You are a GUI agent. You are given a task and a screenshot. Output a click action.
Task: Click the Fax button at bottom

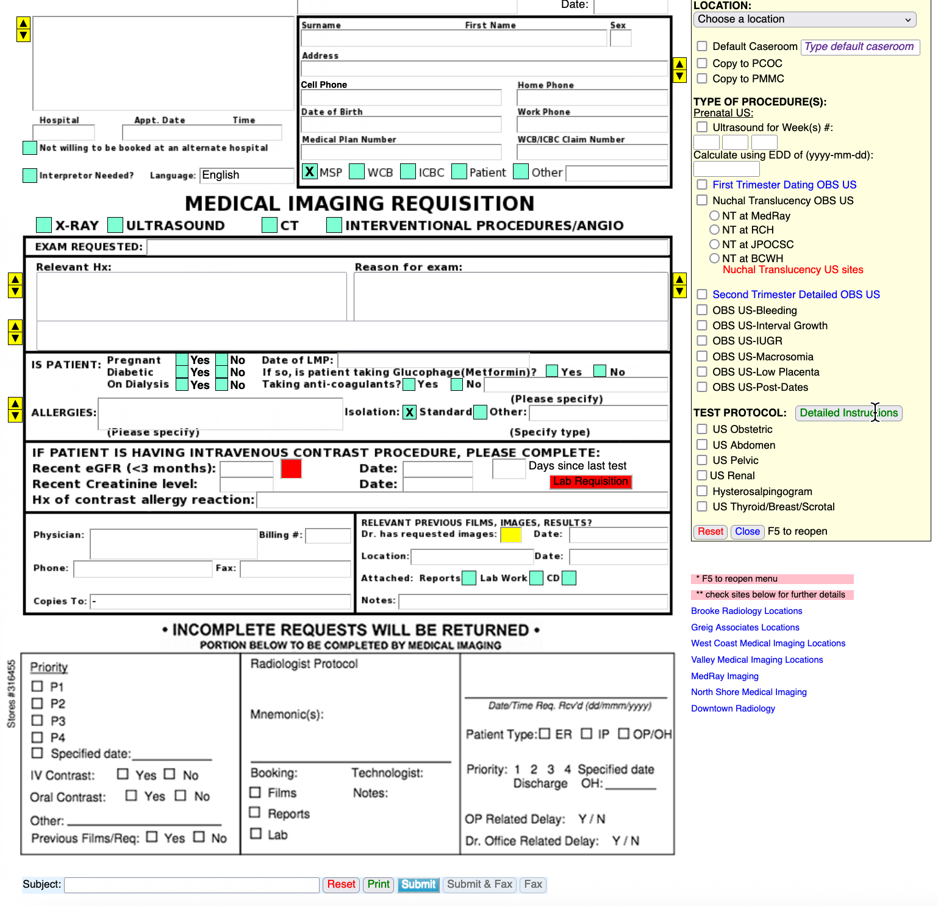tap(533, 885)
